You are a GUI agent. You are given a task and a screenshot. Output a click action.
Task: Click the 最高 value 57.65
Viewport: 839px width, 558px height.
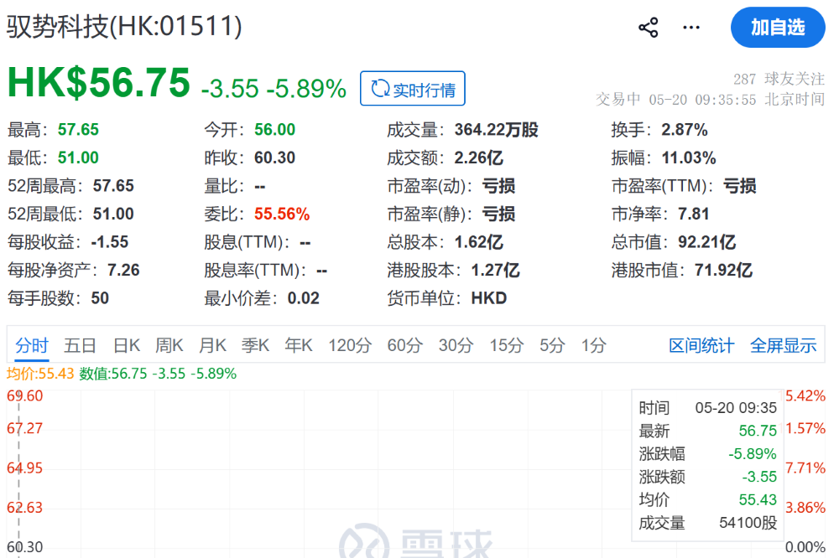click(78, 129)
